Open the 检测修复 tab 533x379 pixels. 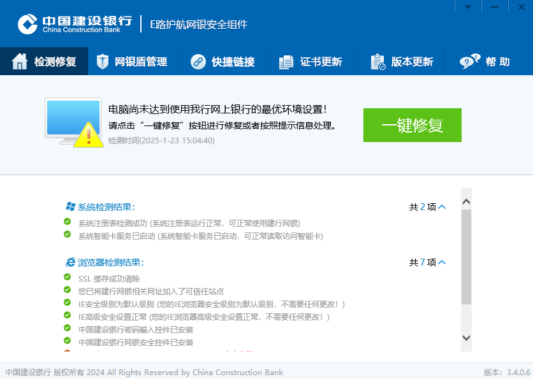click(x=44, y=62)
